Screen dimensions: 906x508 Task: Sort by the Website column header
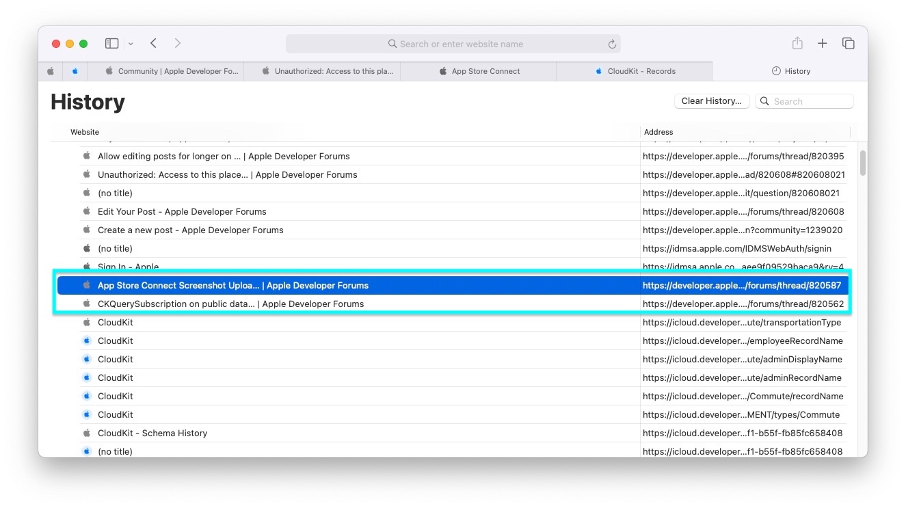(85, 132)
